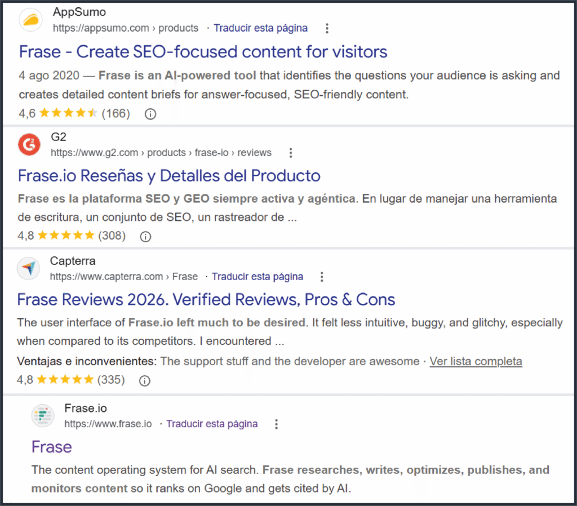Open the 'Frase' result title link
The width and height of the screenshot is (577, 506).
coord(51,447)
